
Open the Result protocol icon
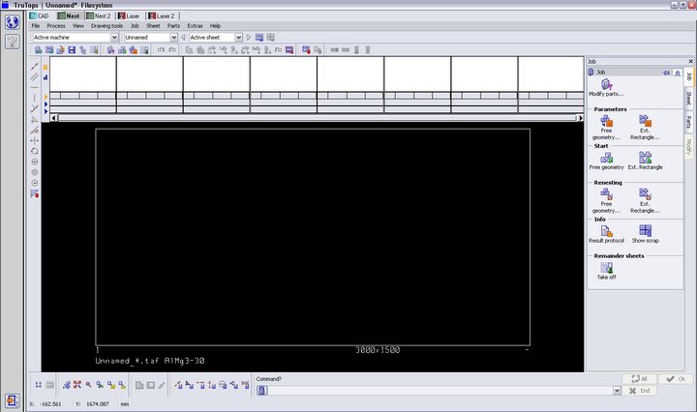(606, 234)
